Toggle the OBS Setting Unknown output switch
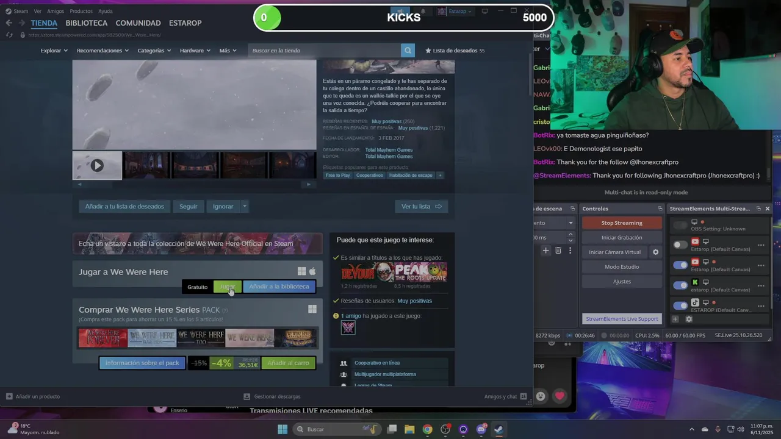781x439 pixels. click(680, 226)
